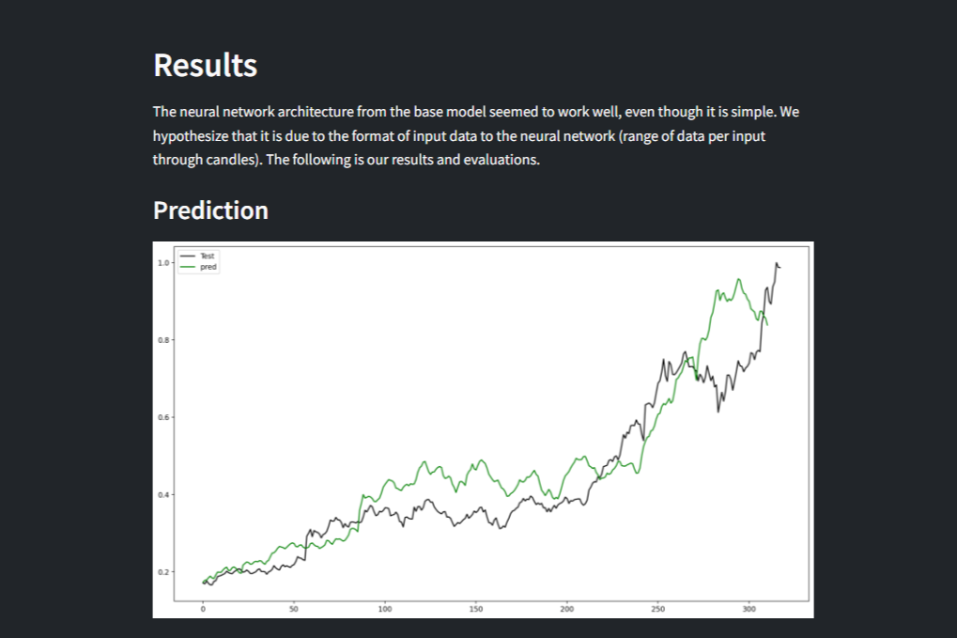This screenshot has width=957, height=638.
Task: Click the 200 x-axis tick label
Action: pos(567,609)
